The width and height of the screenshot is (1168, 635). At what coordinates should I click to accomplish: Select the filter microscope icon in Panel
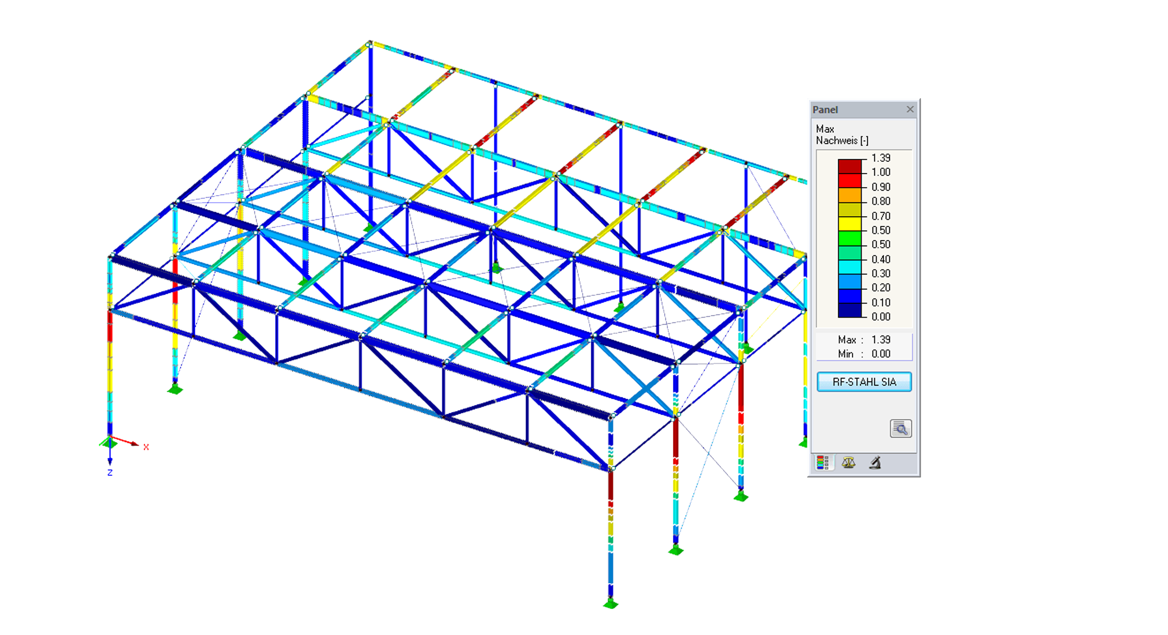tap(875, 462)
